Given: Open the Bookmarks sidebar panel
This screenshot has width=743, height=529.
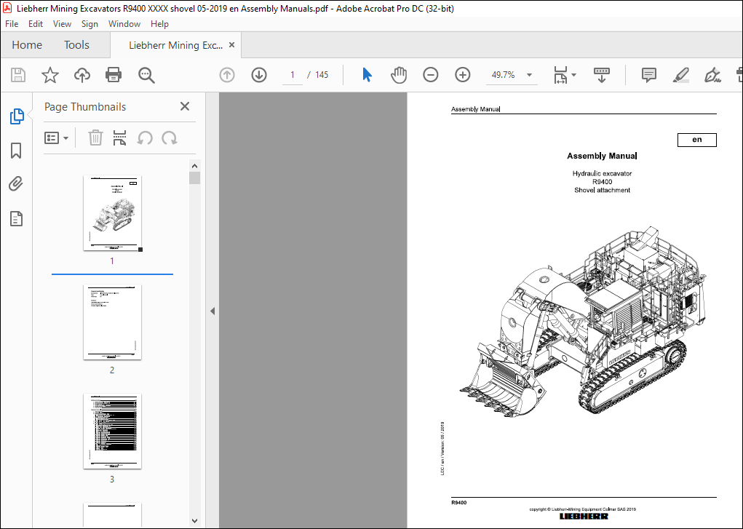Looking at the screenshot, I should [16, 151].
